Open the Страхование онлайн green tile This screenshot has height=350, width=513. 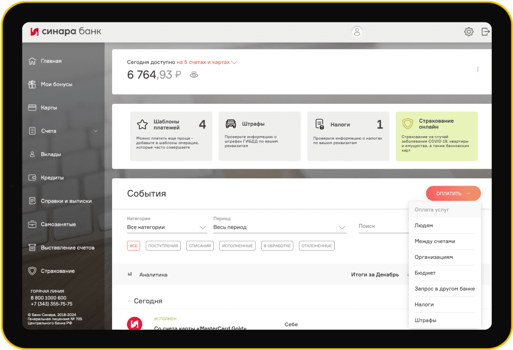[436, 136]
